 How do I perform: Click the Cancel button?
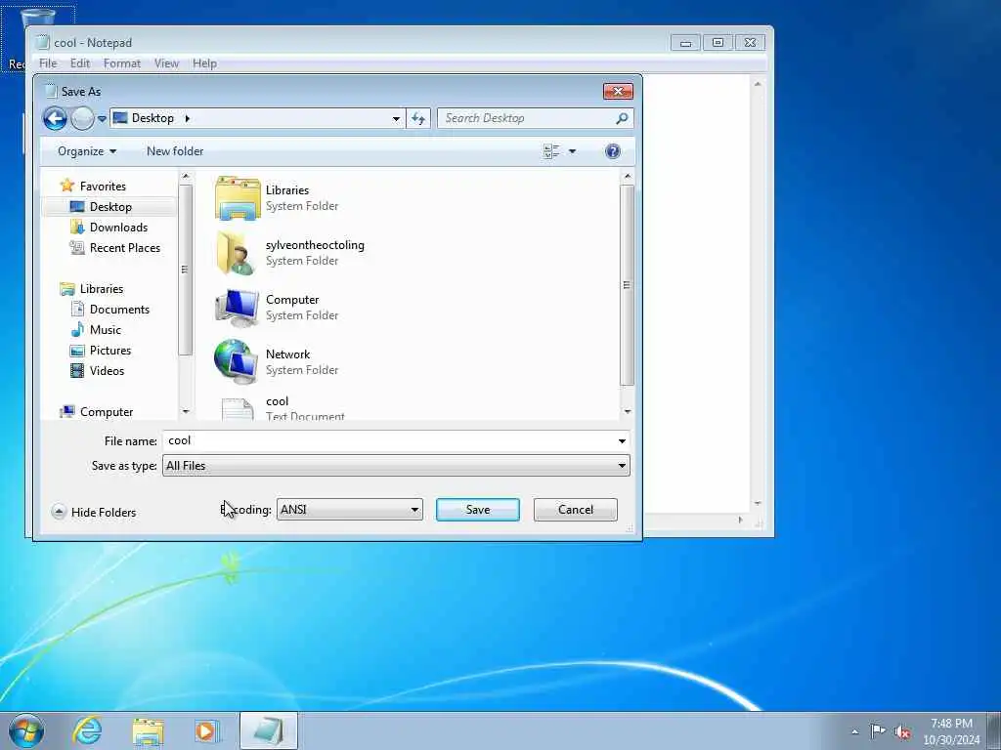(575, 510)
